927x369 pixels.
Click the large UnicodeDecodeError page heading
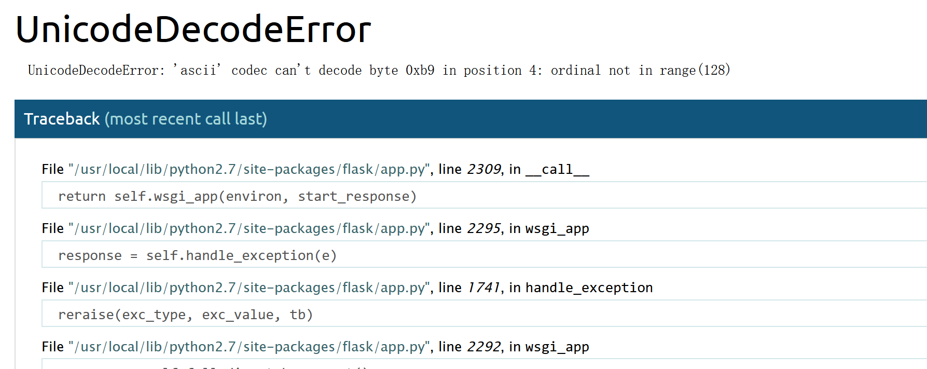193,29
